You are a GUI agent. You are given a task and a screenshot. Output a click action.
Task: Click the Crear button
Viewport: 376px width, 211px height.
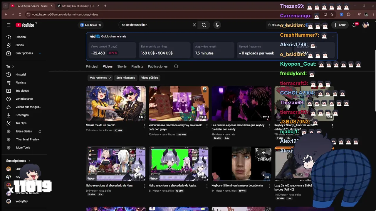(x=340, y=25)
